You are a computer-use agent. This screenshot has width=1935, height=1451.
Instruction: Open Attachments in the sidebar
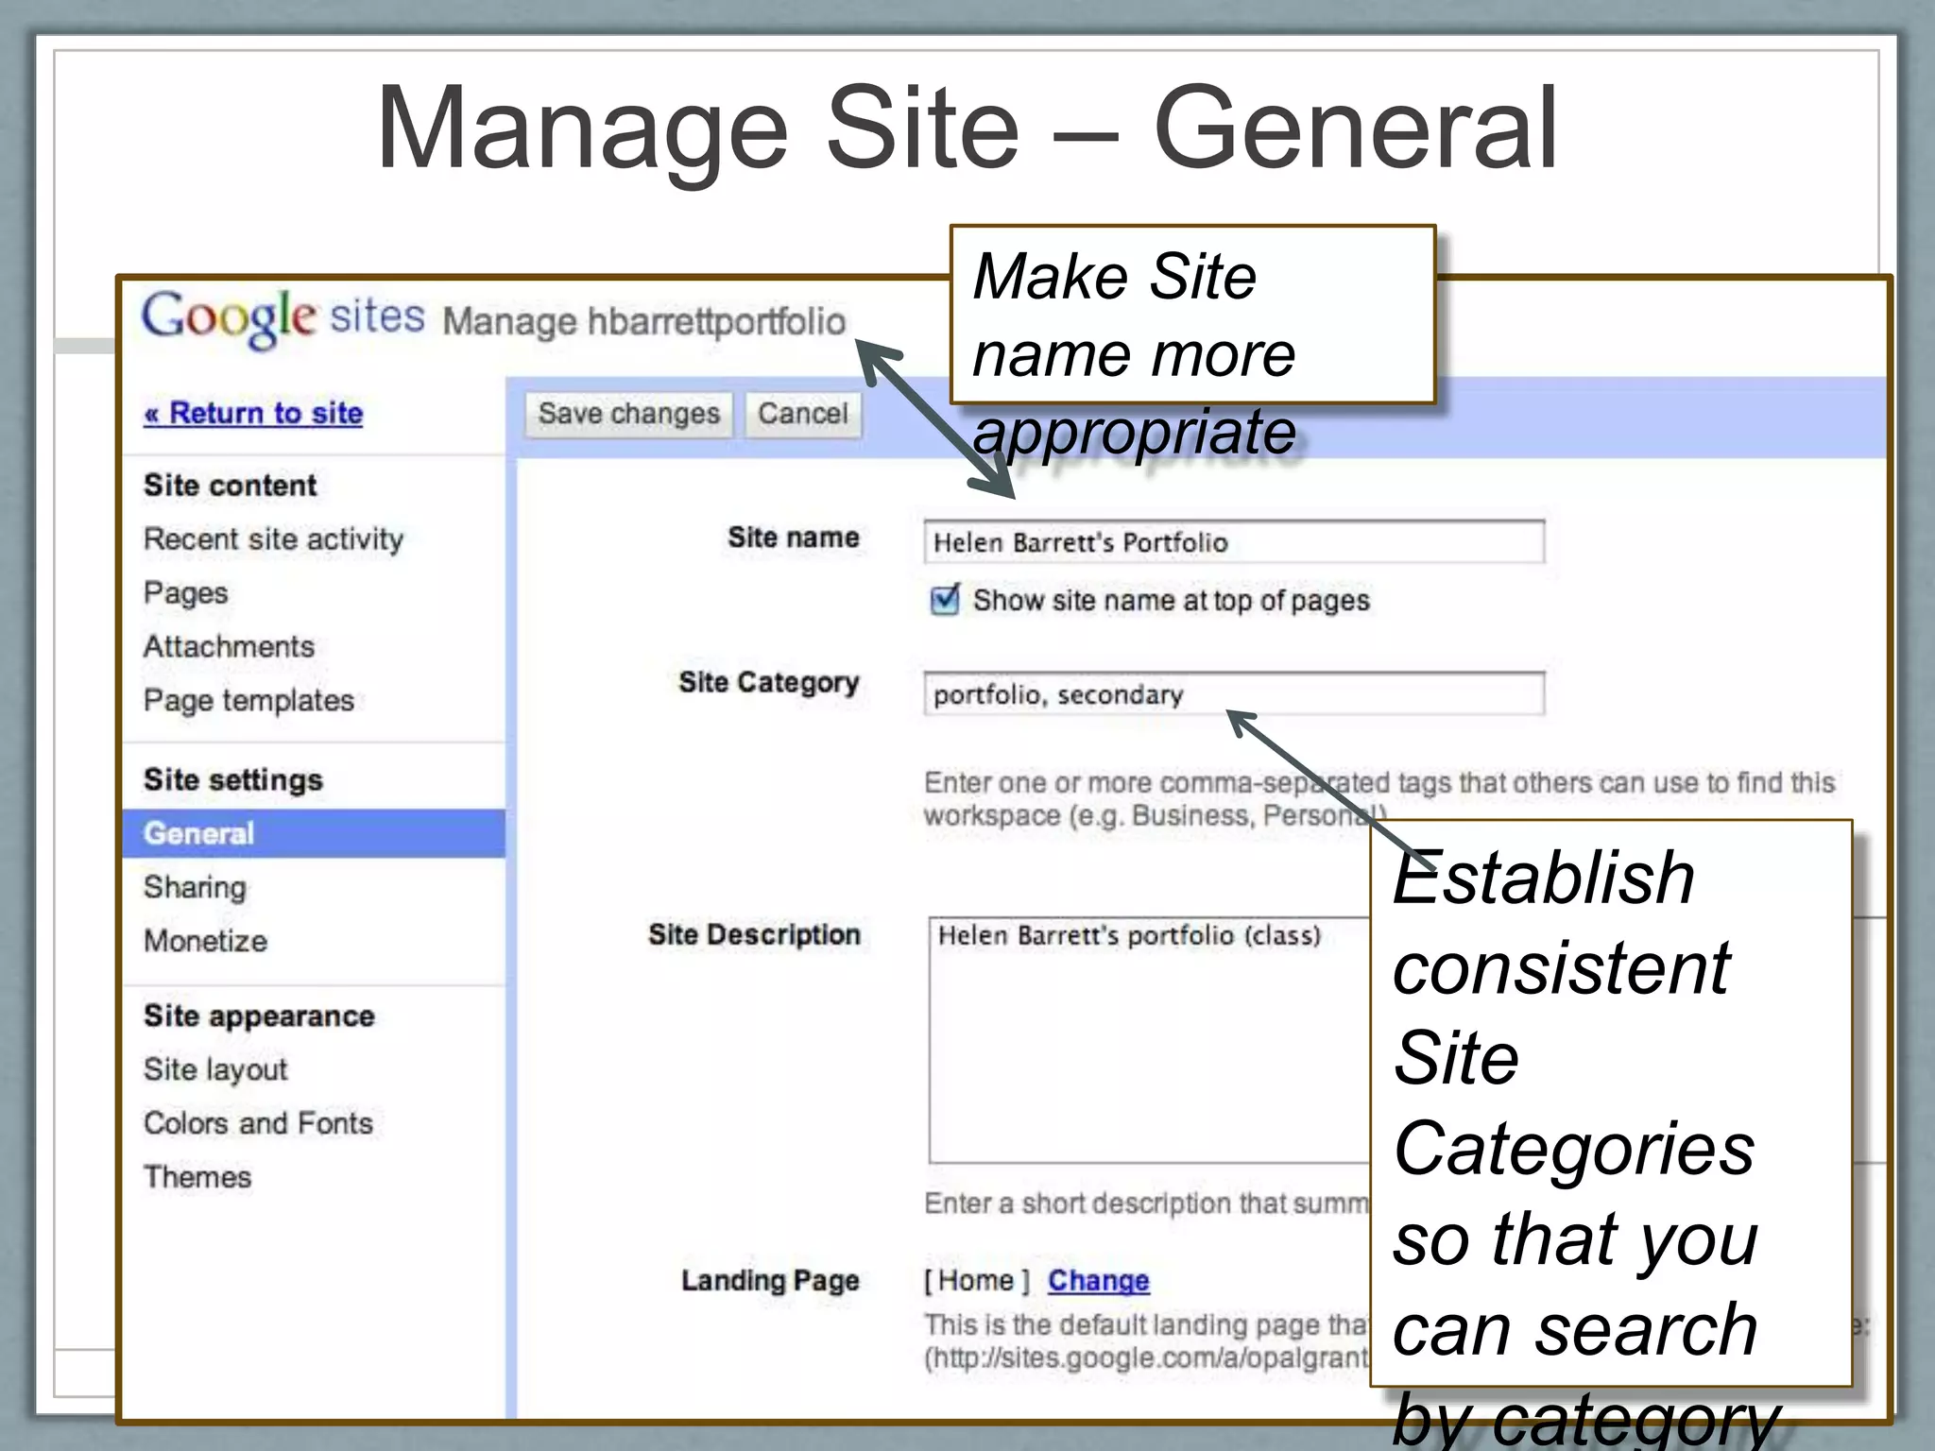point(229,646)
